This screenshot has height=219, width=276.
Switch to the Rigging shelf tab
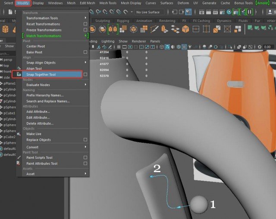(x=123, y=21)
